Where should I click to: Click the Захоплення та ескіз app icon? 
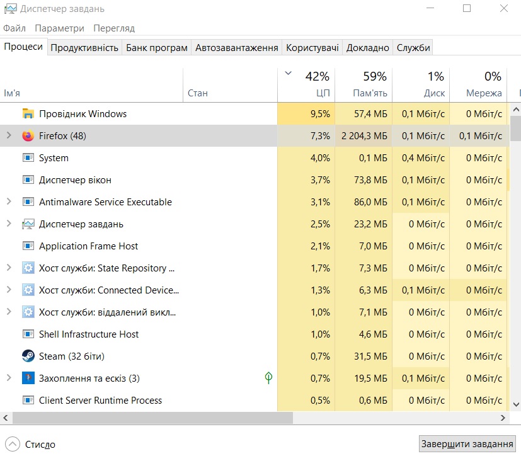pos(28,378)
